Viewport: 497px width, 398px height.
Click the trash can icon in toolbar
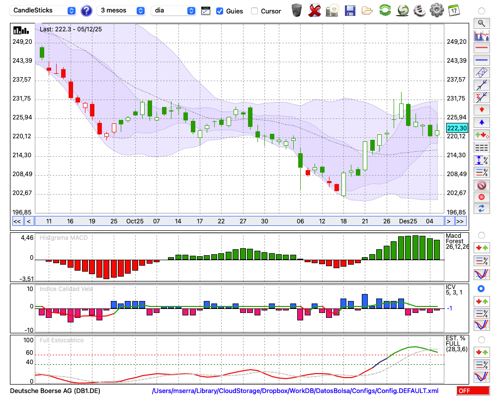point(297,10)
